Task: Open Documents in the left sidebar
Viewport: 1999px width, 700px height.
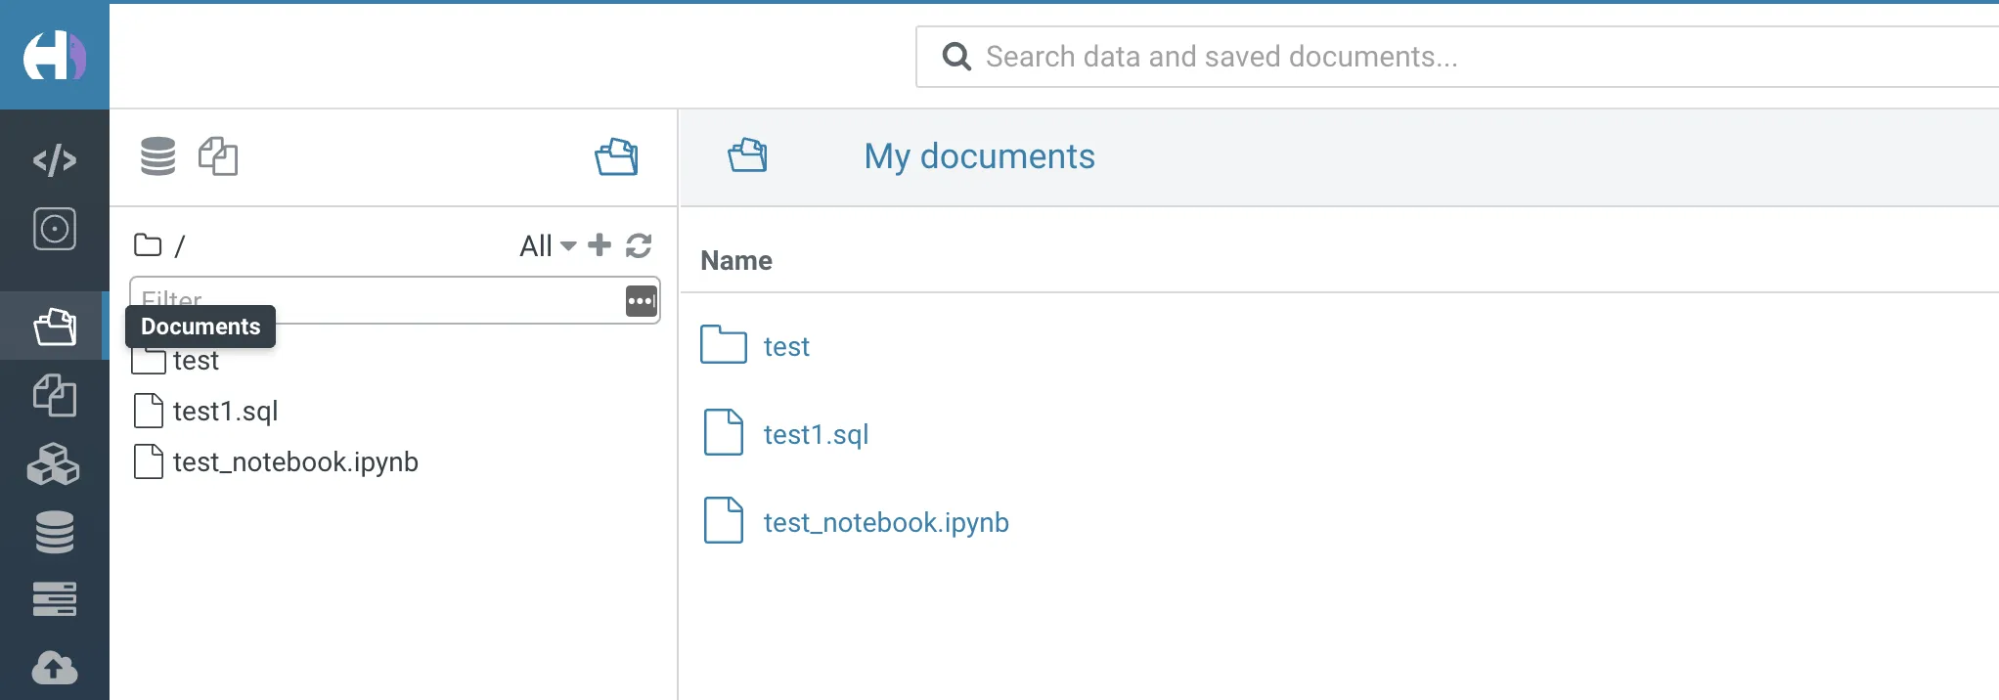Action: (x=55, y=327)
